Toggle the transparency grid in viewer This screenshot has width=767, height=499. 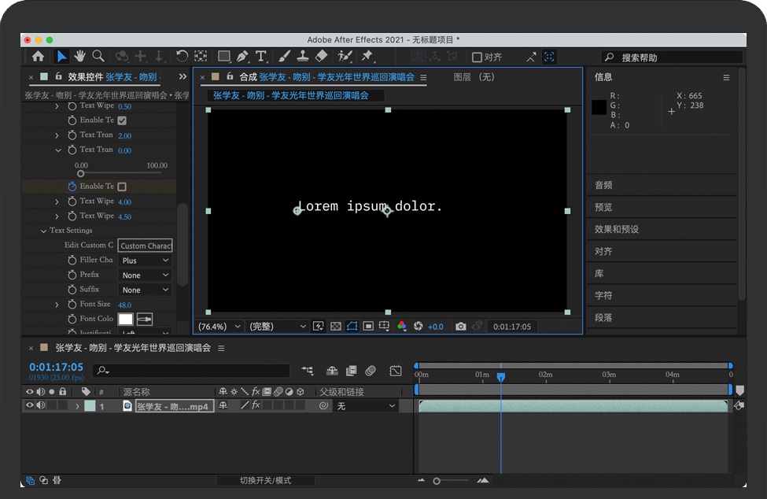(x=335, y=327)
